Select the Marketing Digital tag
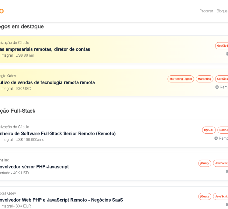 [181, 79]
